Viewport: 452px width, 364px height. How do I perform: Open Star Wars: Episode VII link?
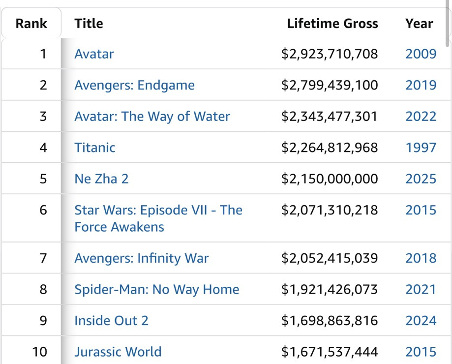click(158, 211)
